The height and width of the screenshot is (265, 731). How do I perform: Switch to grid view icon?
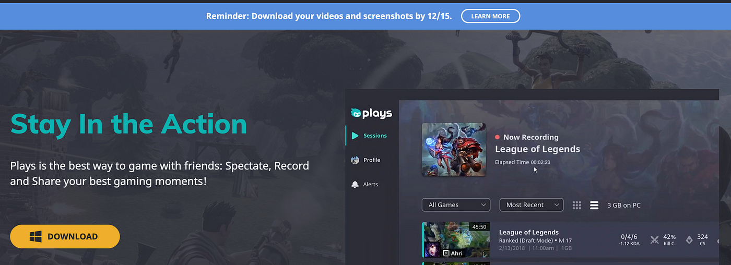(x=576, y=205)
